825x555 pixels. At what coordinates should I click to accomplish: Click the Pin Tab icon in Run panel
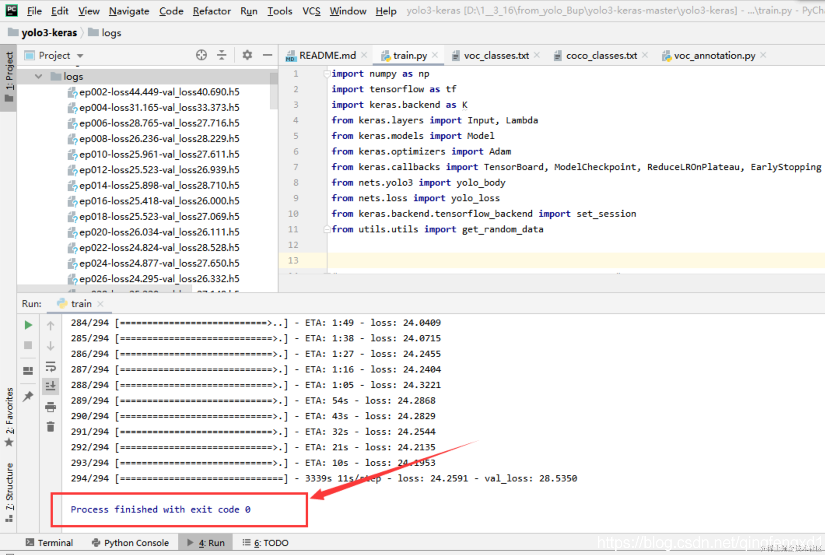pos(28,397)
